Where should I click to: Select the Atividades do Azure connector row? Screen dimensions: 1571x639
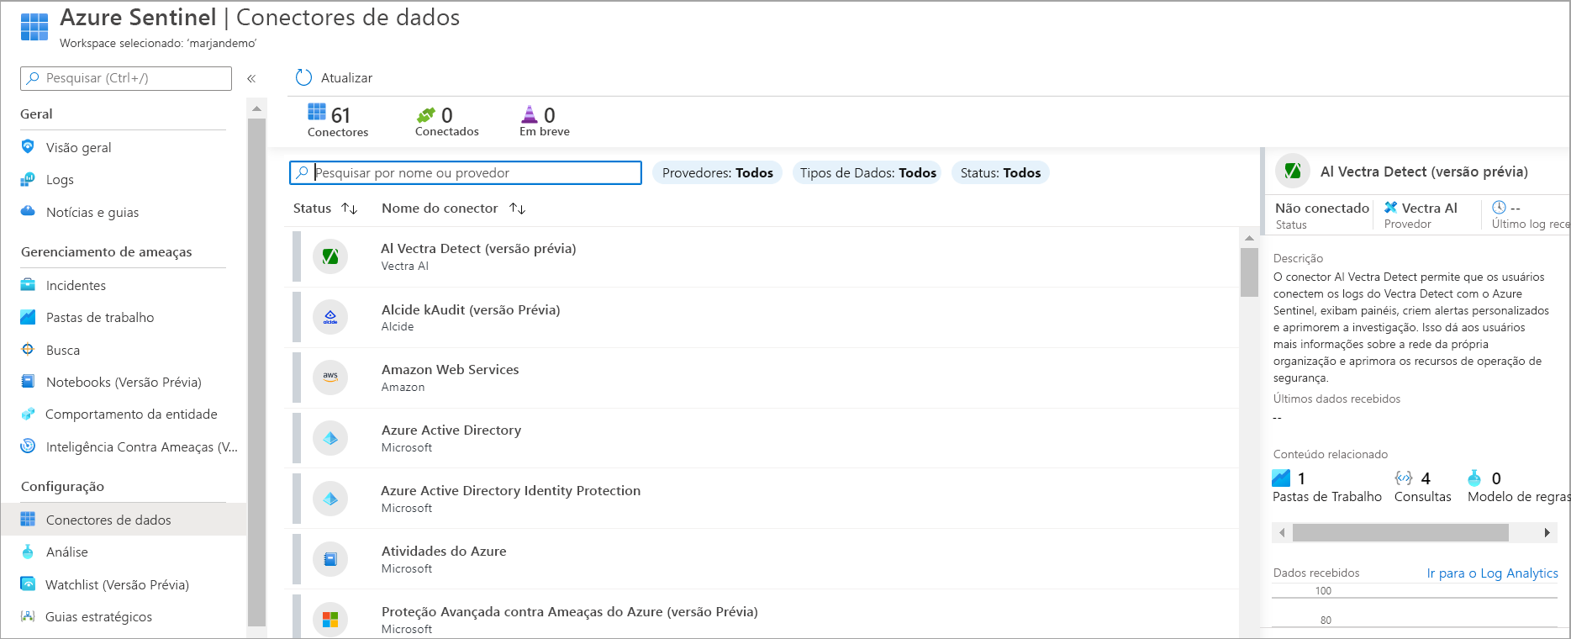click(766, 559)
